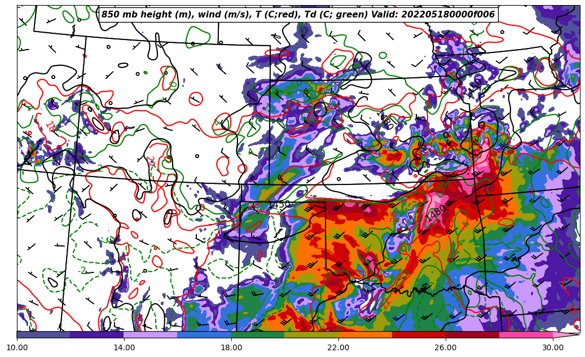Click the red 18 temperature label at left

tap(51, 126)
